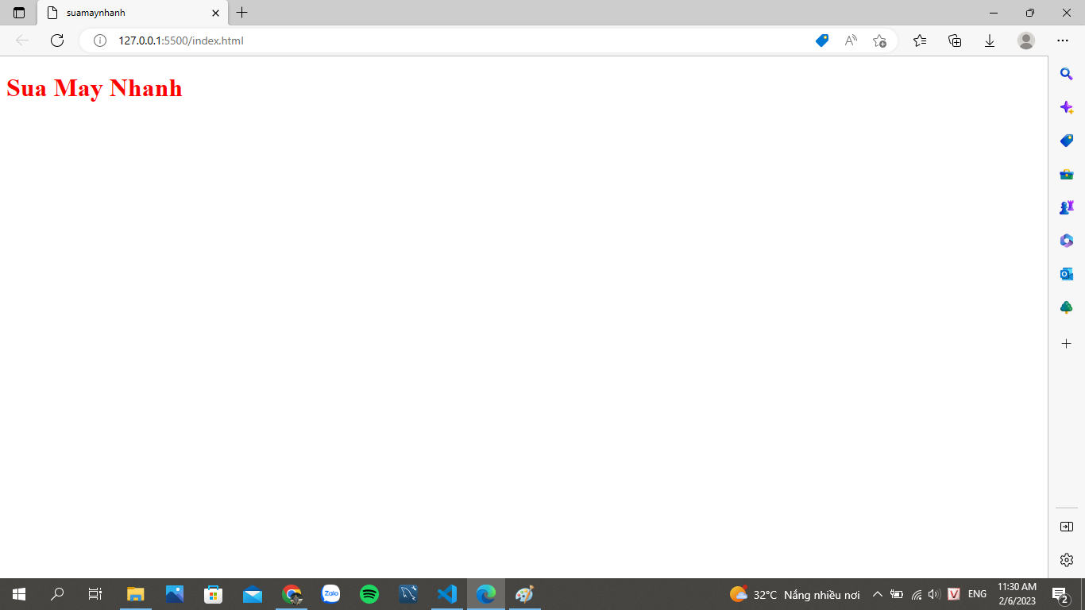Toggle the sidebar hide button
Viewport: 1085px width, 610px height.
[1067, 527]
